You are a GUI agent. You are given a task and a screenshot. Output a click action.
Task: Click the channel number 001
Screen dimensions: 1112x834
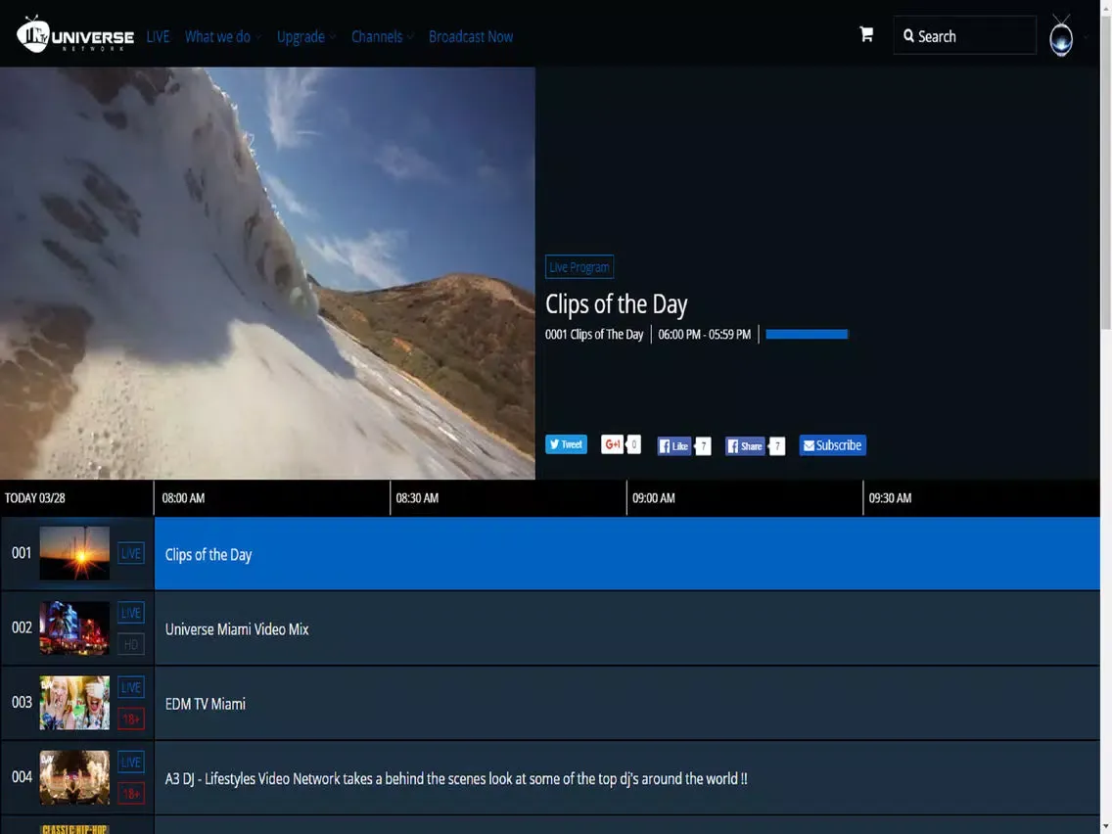(x=22, y=553)
